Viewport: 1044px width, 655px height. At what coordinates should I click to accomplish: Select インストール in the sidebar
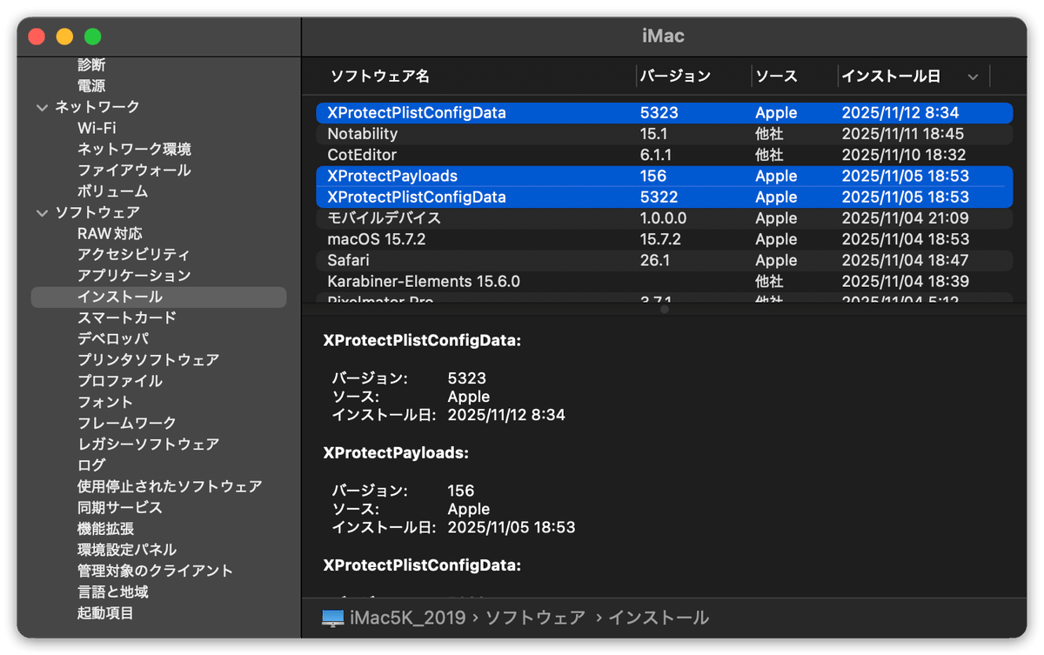pos(119,297)
